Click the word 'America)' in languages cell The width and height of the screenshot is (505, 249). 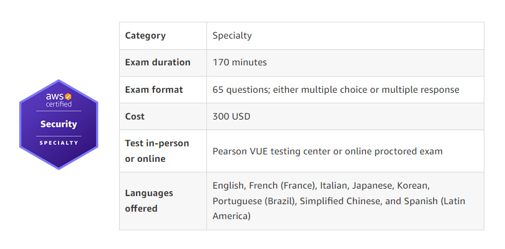coord(231,216)
